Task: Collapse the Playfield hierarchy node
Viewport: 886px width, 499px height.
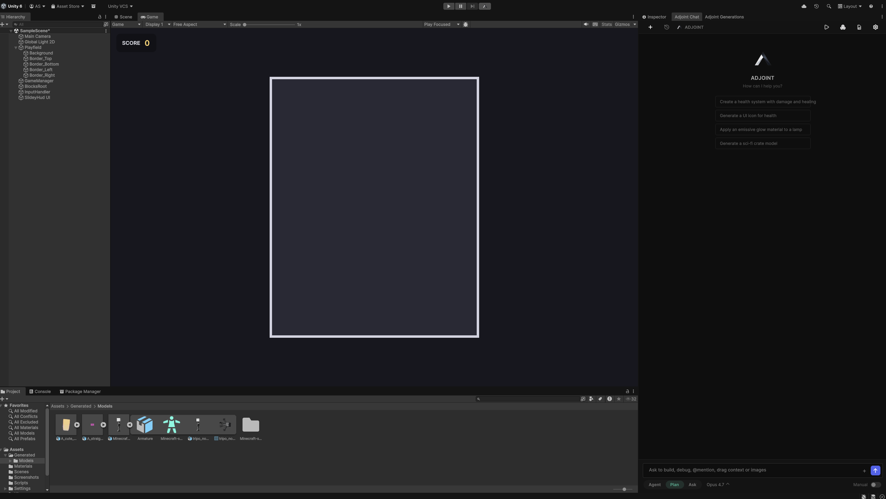Action: click(16, 48)
